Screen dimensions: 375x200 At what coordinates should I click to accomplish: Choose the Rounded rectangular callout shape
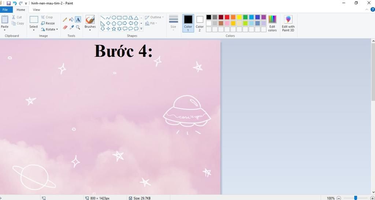125,29
